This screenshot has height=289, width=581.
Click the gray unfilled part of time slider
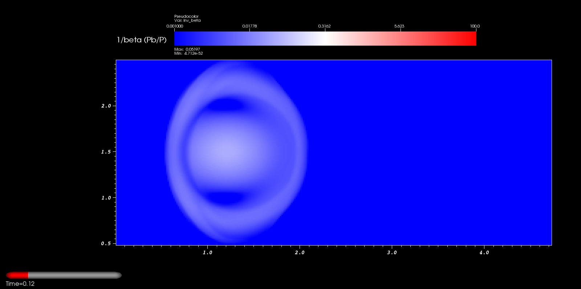click(x=75, y=275)
